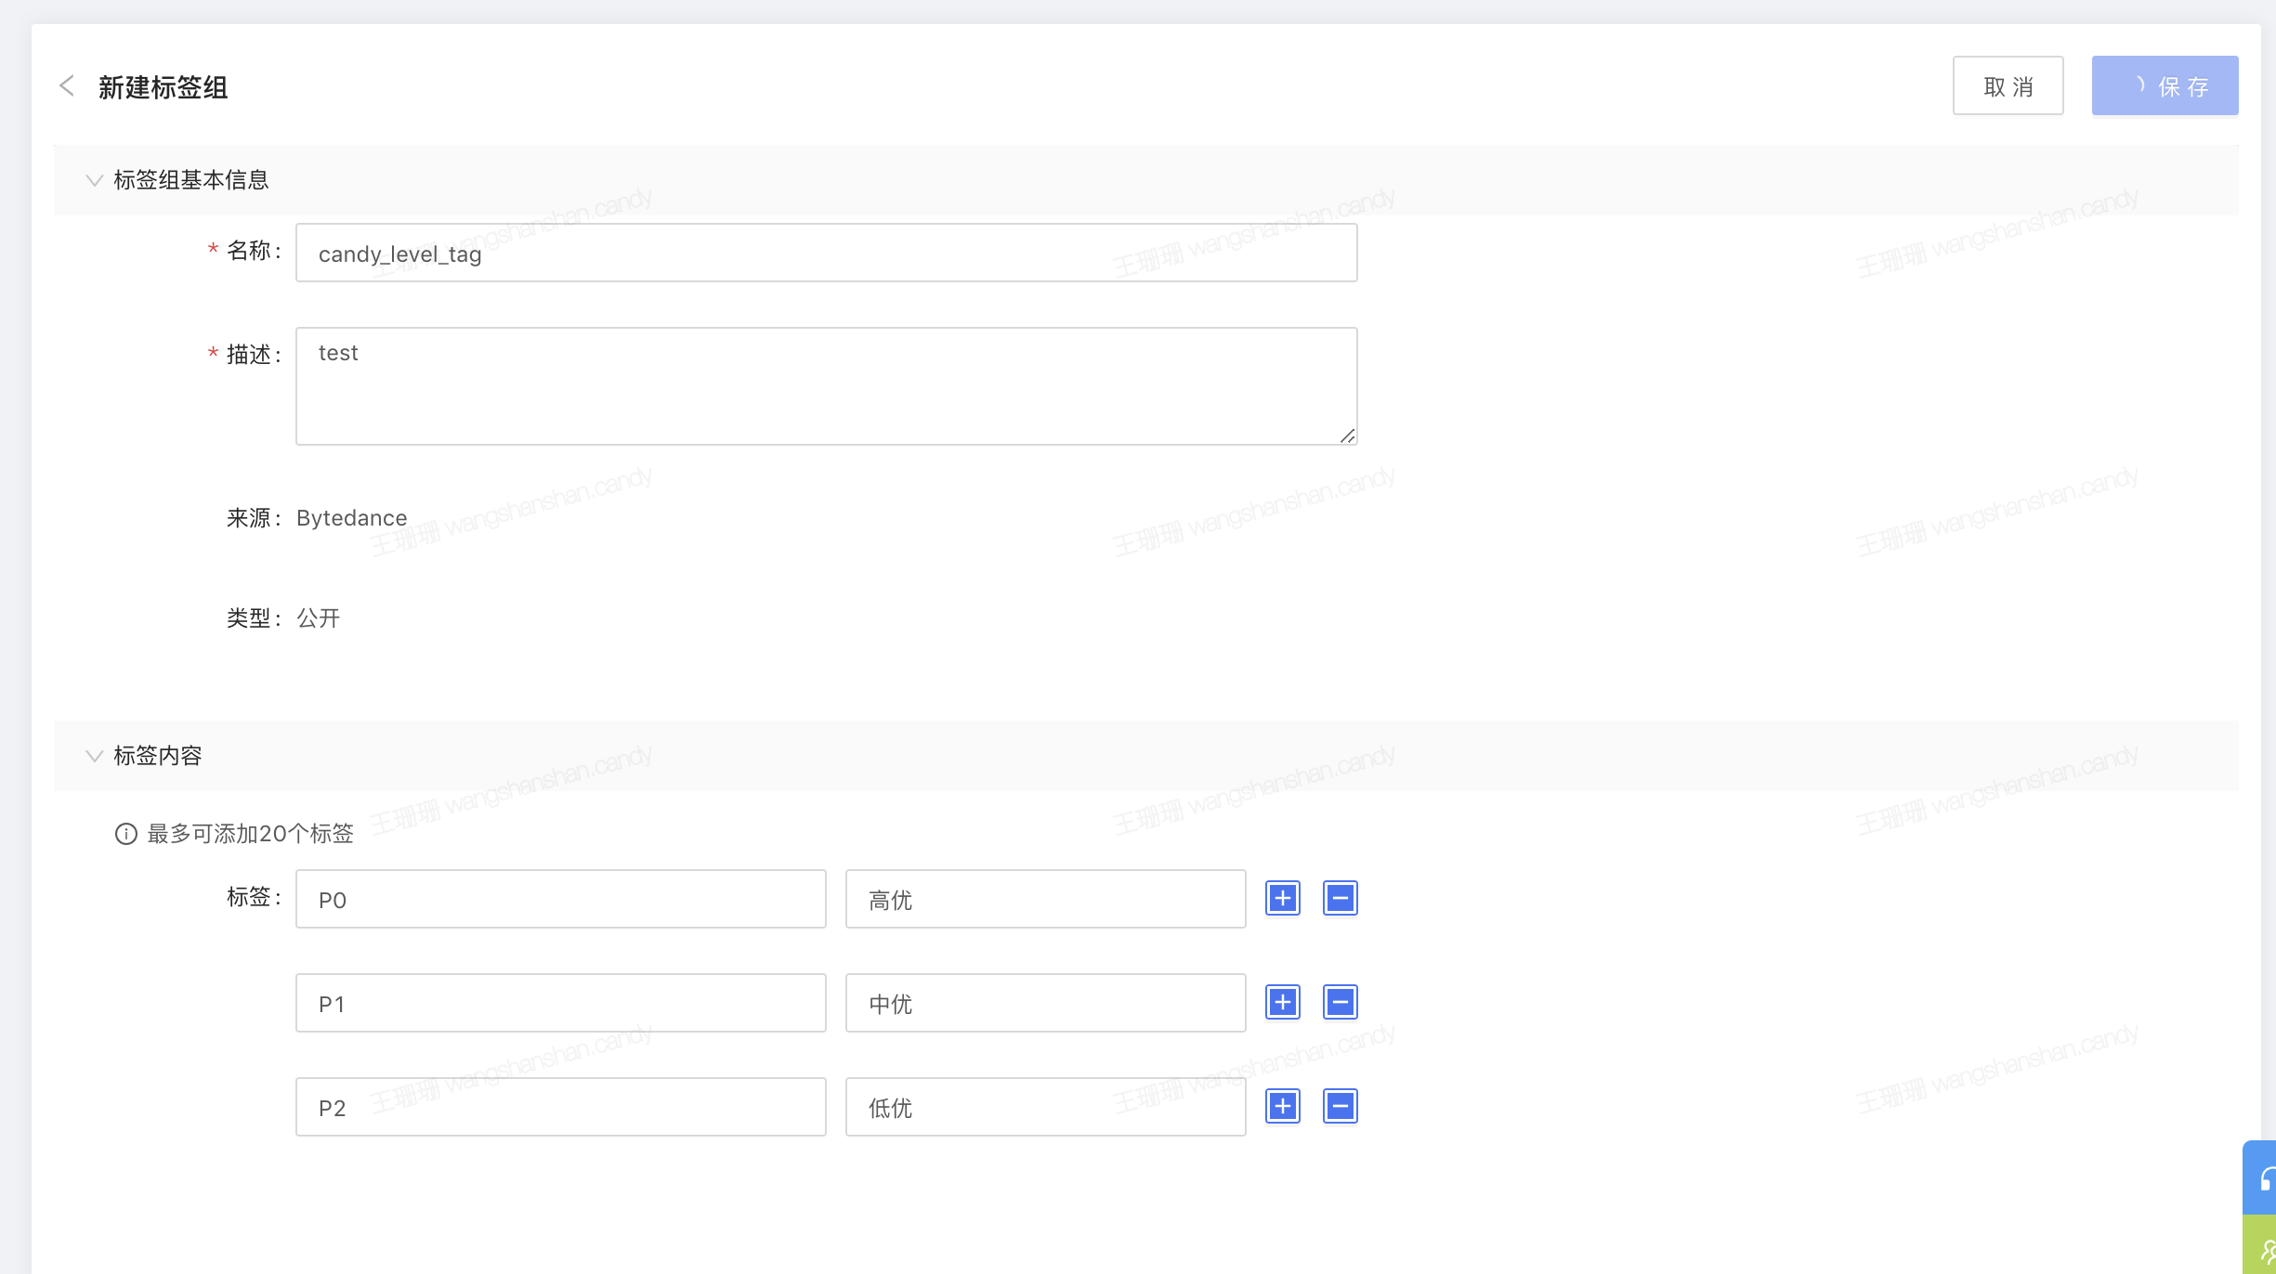Focus the 名称 field with candy_level_tag

pyautogui.click(x=826, y=253)
